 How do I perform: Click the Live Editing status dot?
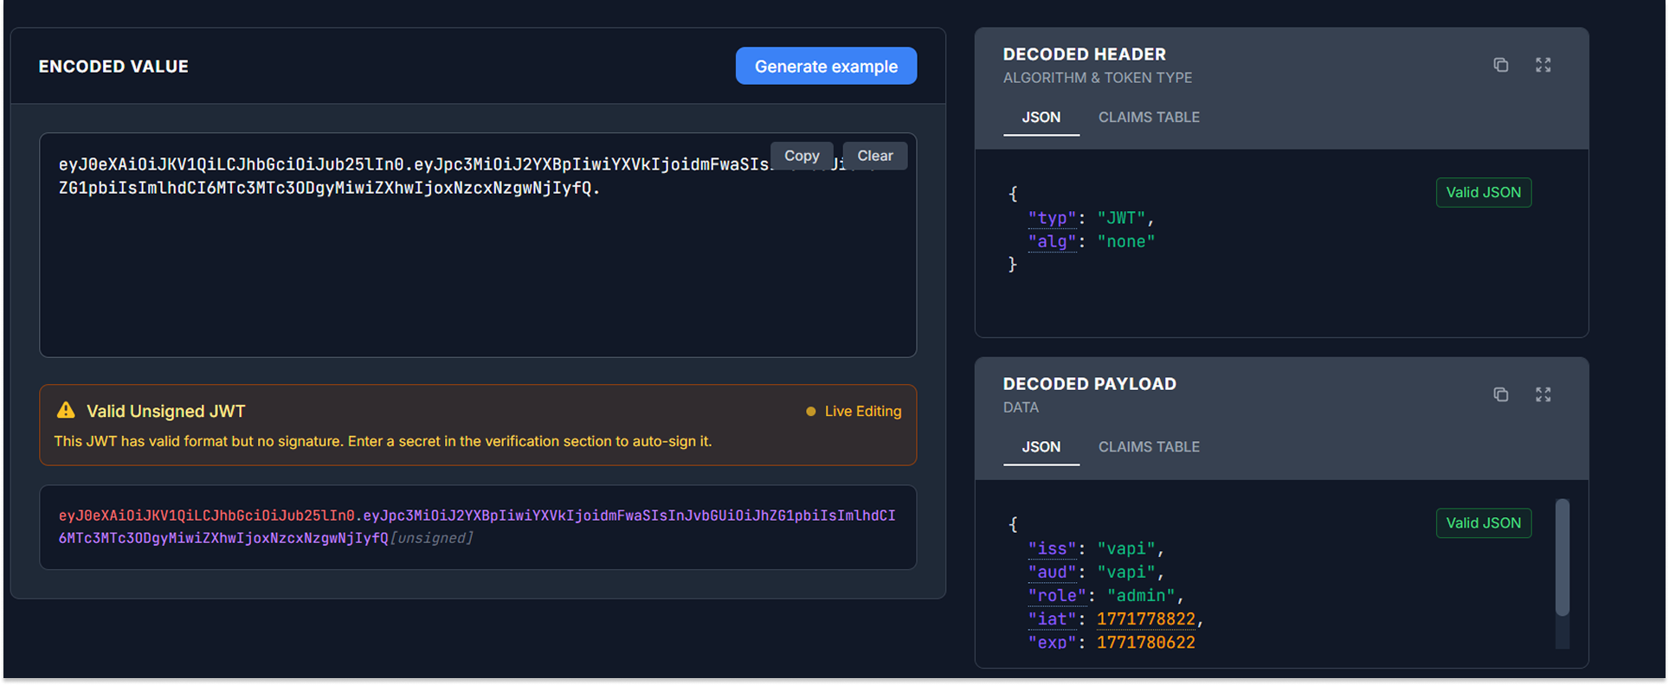pos(810,412)
